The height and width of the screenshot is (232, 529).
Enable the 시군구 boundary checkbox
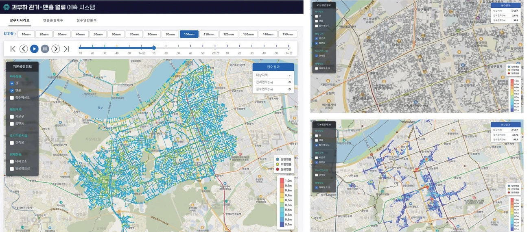pos(12,116)
